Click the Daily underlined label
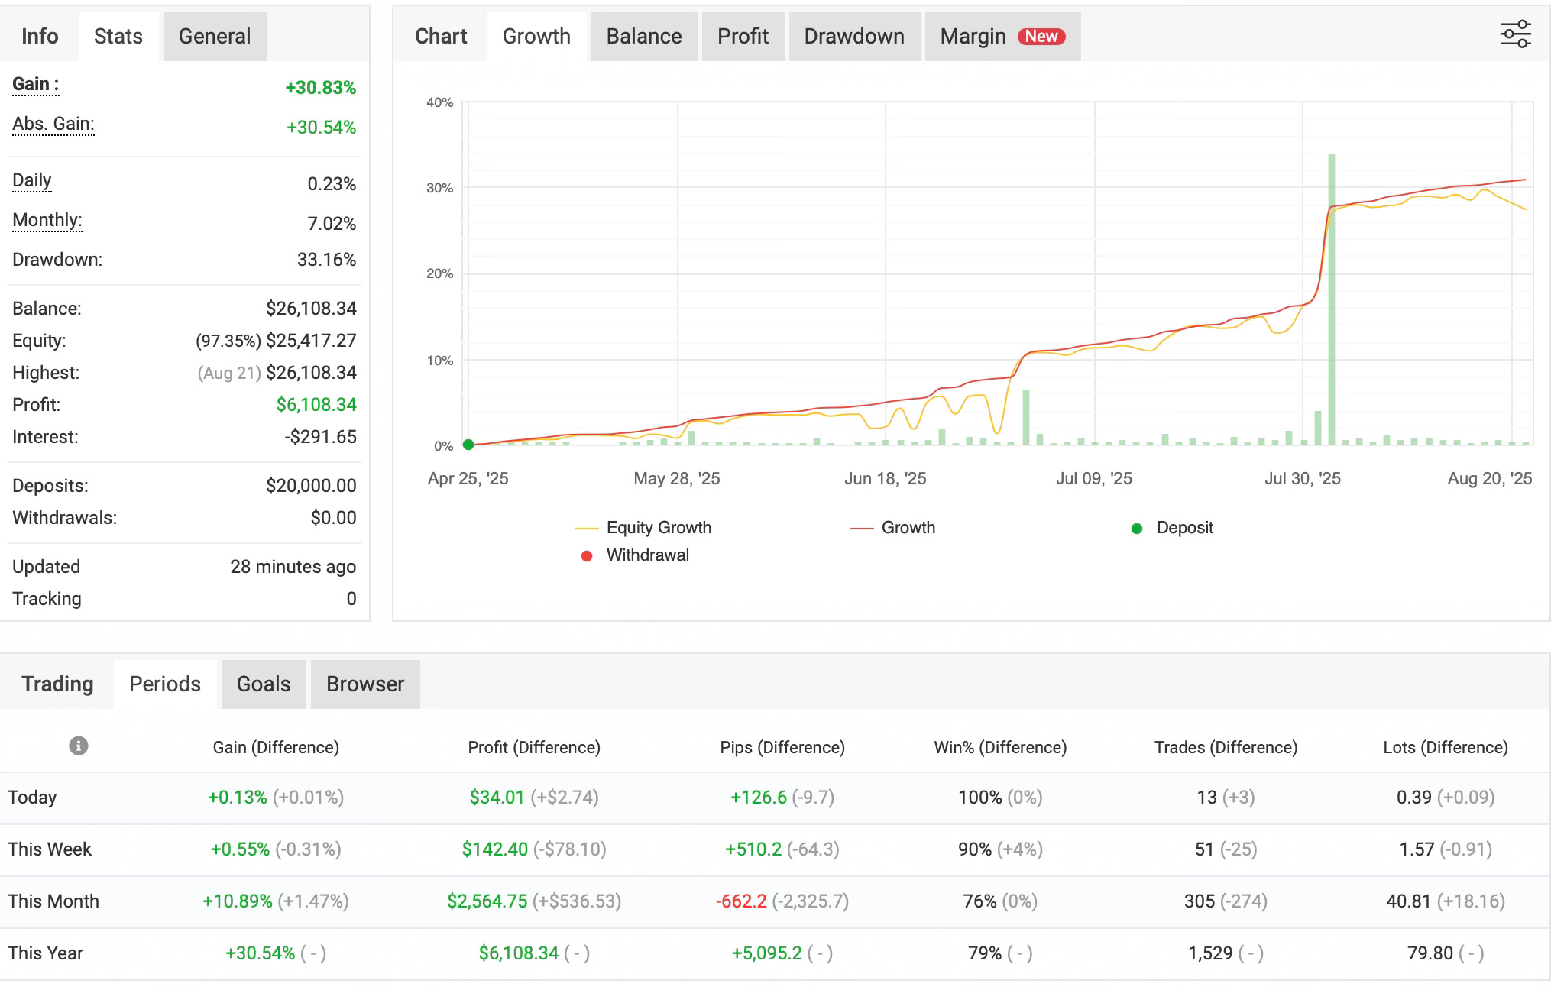Viewport: 1551px width, 990px height. [31, 181]
